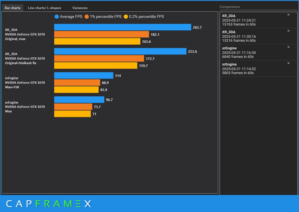Screen dimensions: 299x212
Task: Click the 'Original, max' chart label
Action: click(x=15, y=39)
